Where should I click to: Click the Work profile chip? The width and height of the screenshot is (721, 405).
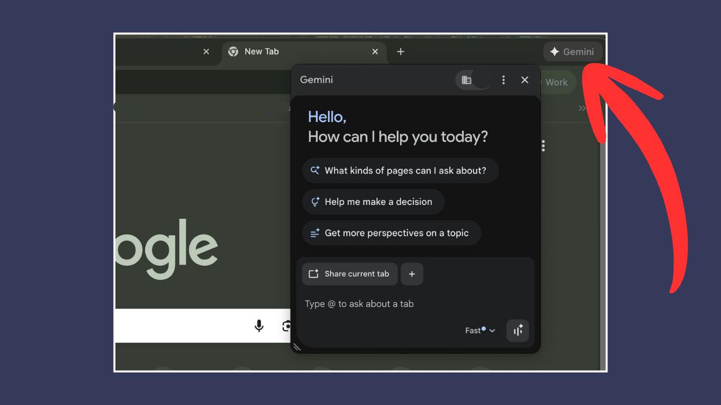click(556, 82)
